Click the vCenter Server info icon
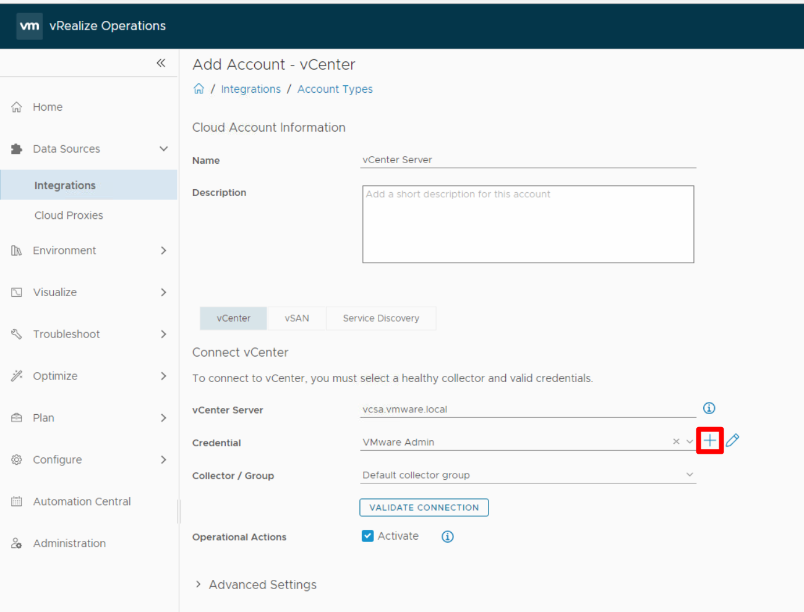 [709, 408]
